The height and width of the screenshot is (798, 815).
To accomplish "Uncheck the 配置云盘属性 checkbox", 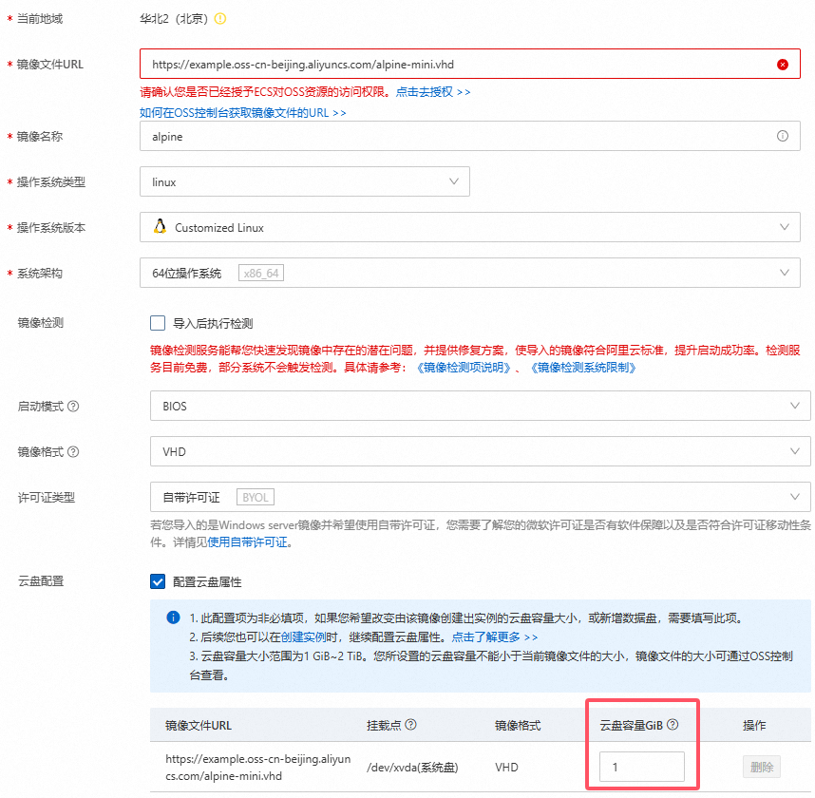I will [158, 581].
